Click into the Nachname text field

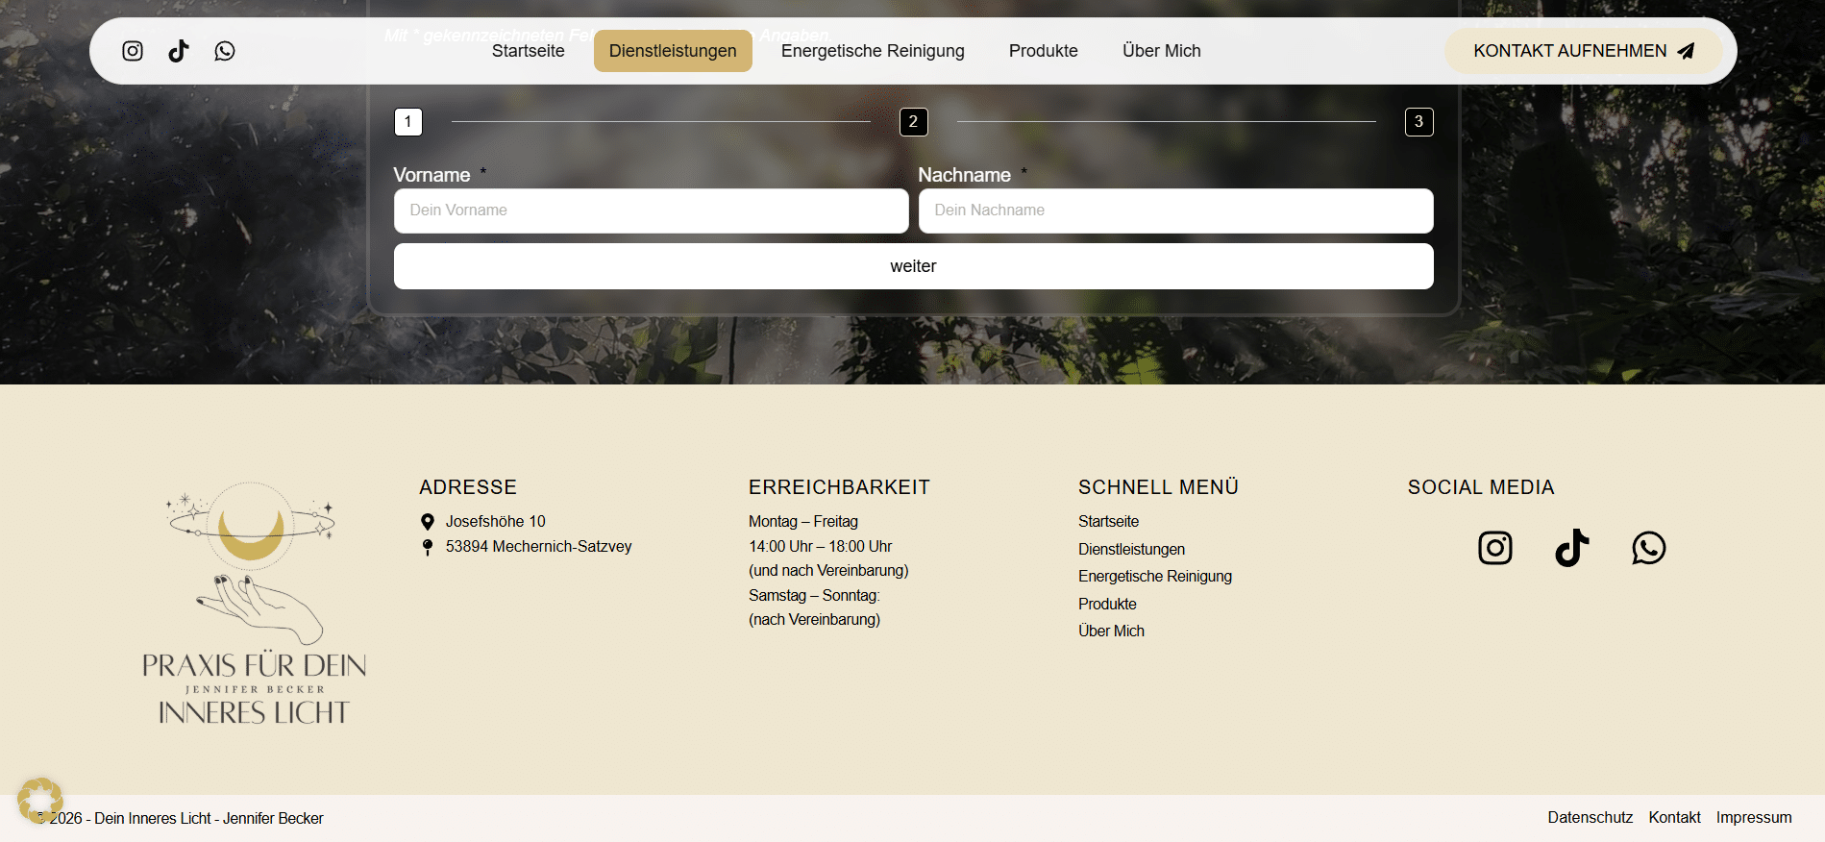pyautogui.click(x=1175, y=210)
